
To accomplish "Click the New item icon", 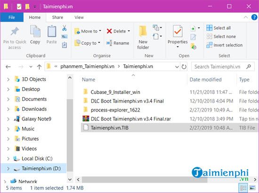I will (x=156, y=28).
